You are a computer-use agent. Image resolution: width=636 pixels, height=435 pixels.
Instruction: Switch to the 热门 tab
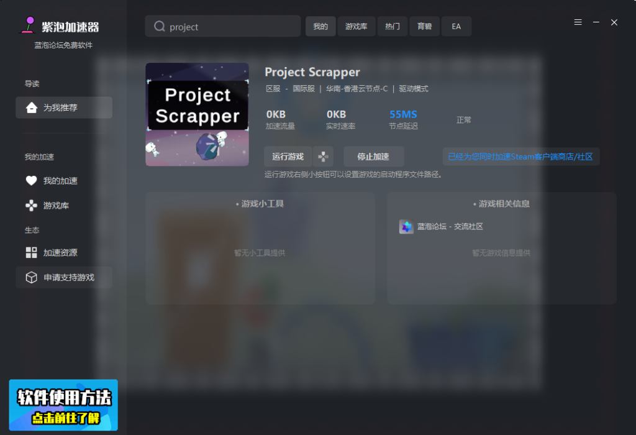coord(393,26)
